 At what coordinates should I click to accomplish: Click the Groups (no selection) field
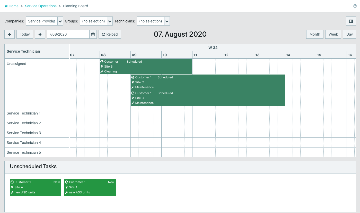click(x=93, y=21)
